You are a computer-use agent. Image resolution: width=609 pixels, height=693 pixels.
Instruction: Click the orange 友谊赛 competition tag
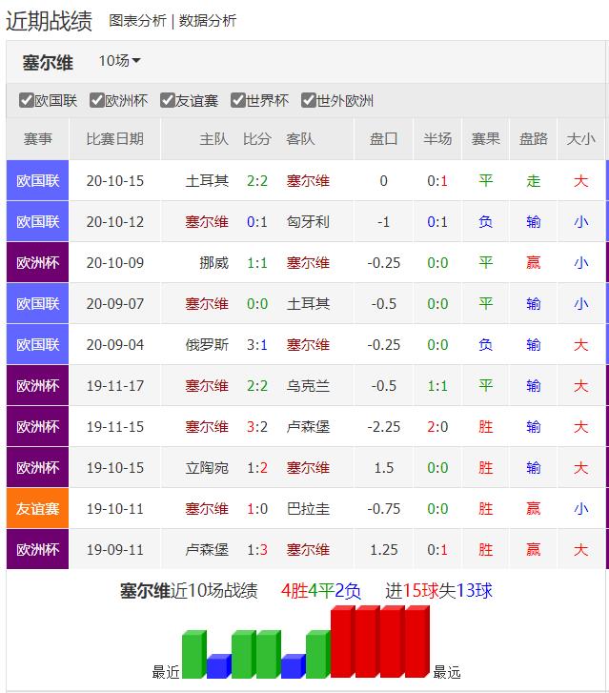coord(38,509)
